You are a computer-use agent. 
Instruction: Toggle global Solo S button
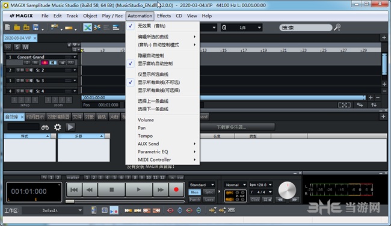point(17,47)
